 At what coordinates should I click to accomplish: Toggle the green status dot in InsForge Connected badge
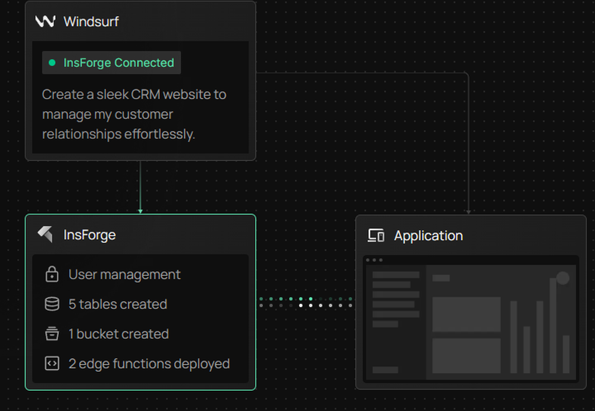pos(52,62)
